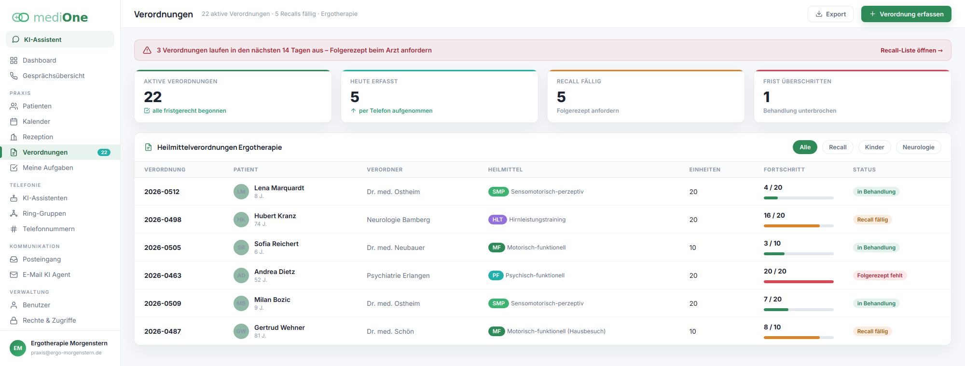Open the KI-Assistent button
This screenshot has height=366, width=965.
pos(60,39)
